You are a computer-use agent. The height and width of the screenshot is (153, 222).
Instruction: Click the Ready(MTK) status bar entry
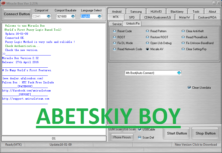(x=13, y=144)
